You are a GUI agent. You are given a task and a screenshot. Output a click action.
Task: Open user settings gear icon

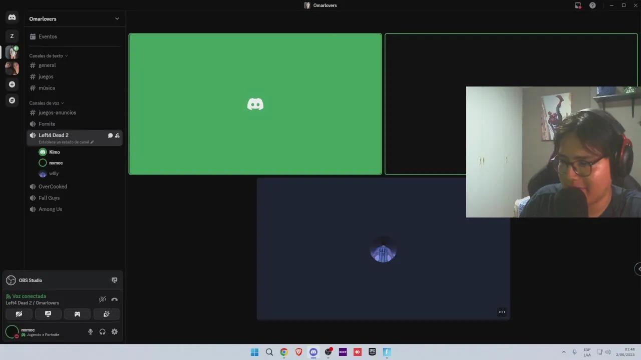pyautogui.click(x=115, y=331)
